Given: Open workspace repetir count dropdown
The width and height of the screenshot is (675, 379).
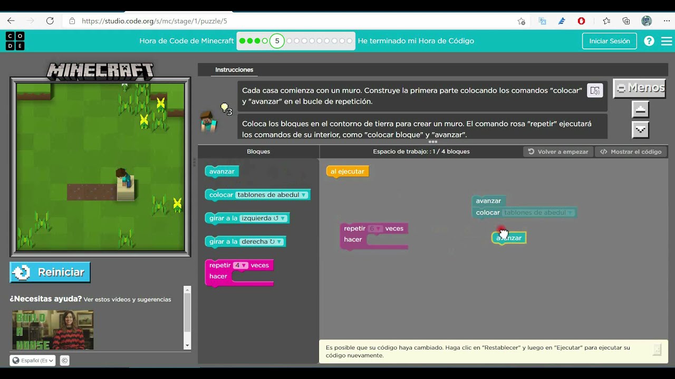Looking at the screenshot, I should coord(375,228).
